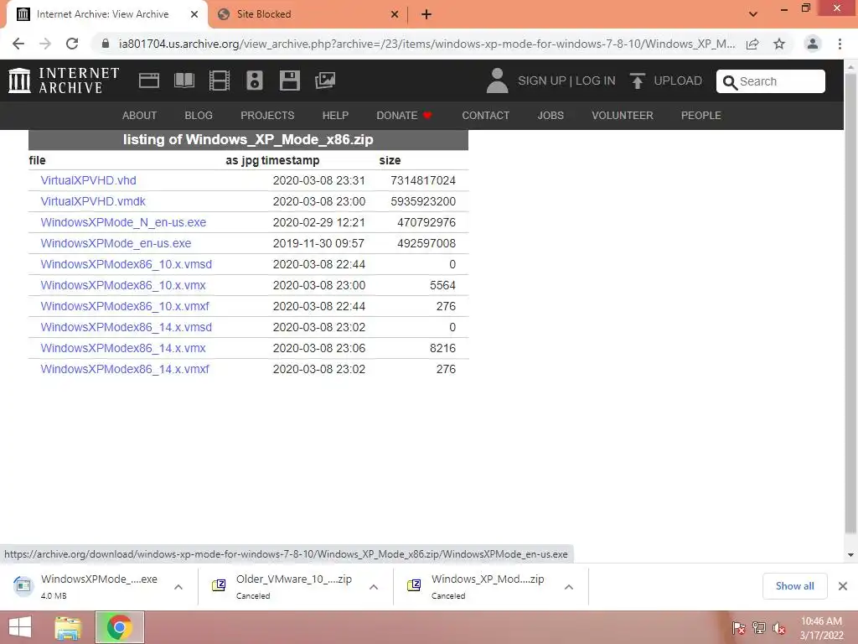Reload the page
The height and width of the screenshot is (644, 858).
click(x=72, y=44)
